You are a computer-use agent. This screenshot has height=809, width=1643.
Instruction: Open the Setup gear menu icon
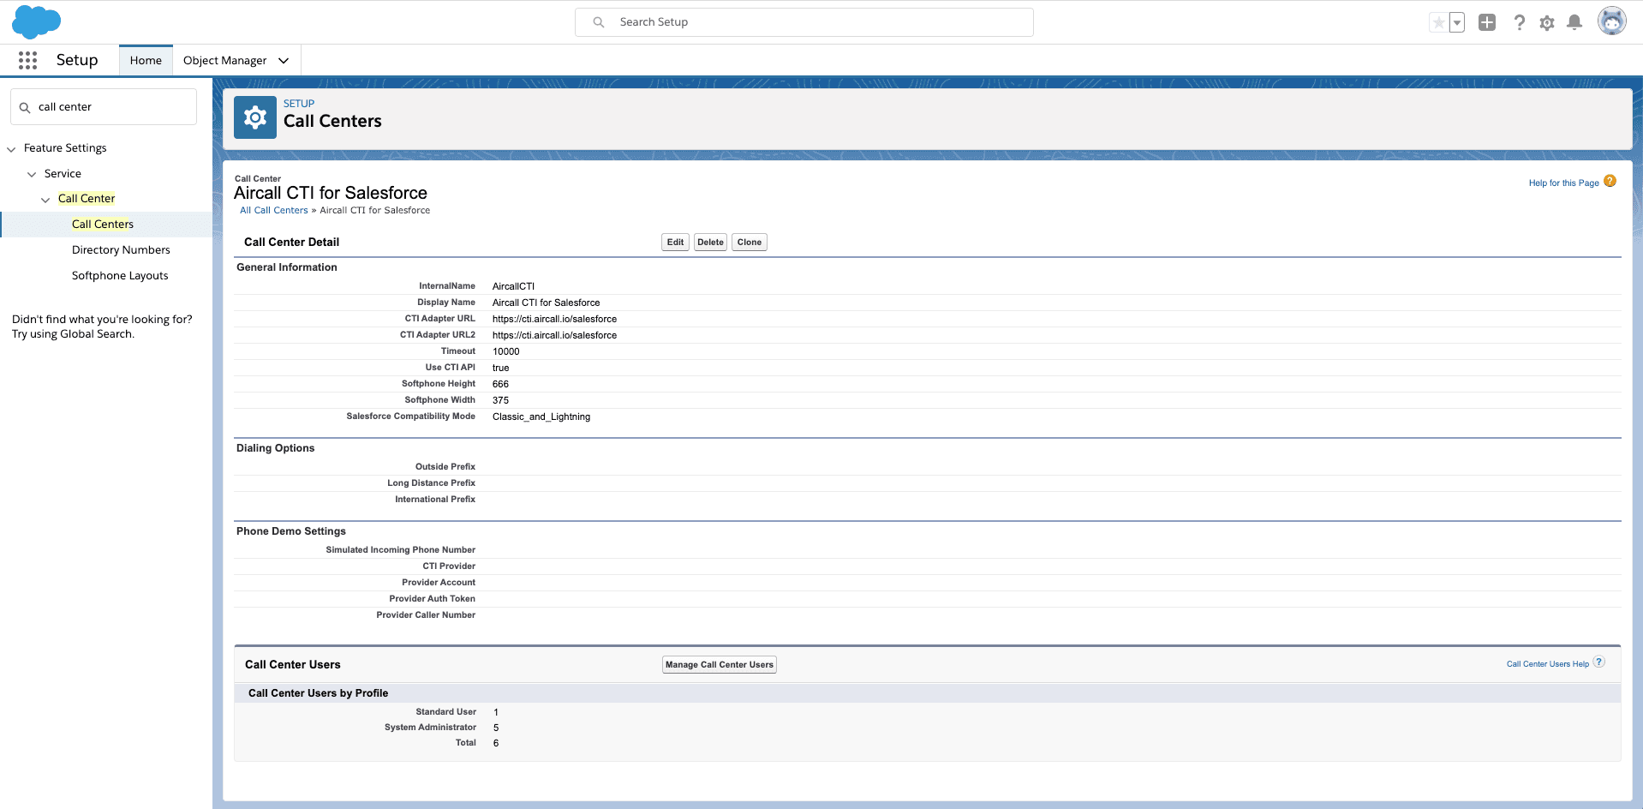click(x=1547, y=23)
